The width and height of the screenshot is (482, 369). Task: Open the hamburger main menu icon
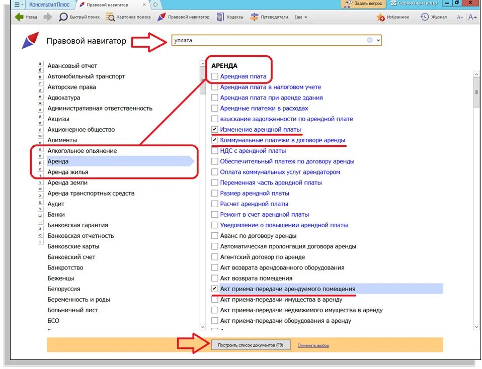(17, 5)
